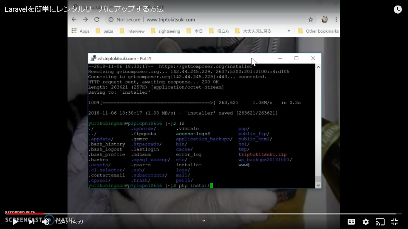Viewport: 408px width, 229px height.
Task: Exit full screen mode
Action: [x=394, y=222]
